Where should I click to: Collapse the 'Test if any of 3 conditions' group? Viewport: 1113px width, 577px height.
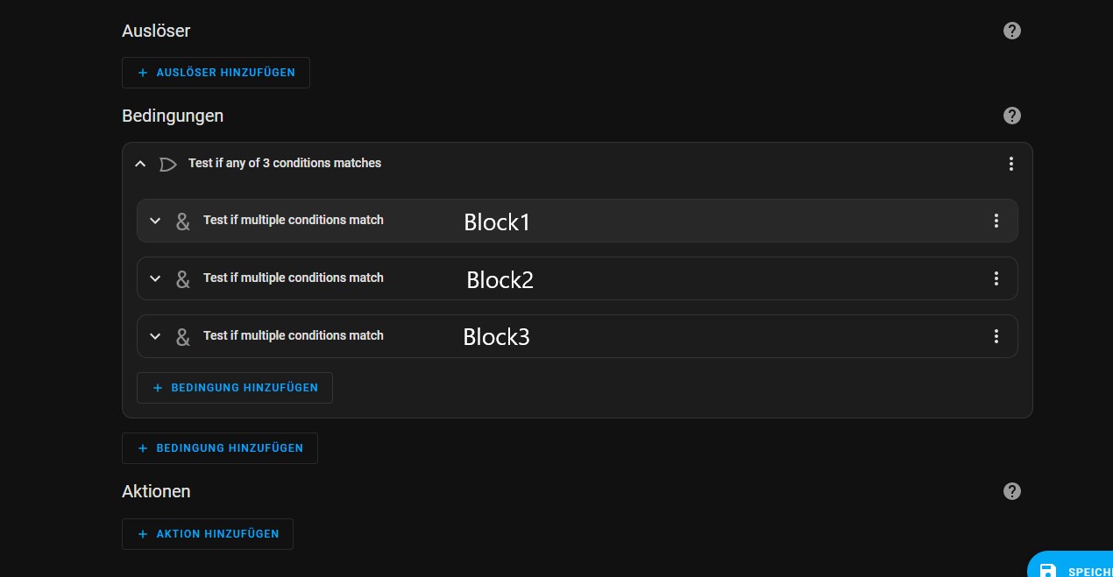click(140, 164)
